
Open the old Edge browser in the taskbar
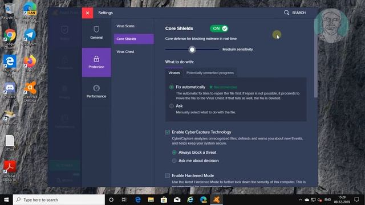click(x=138, y=200)
